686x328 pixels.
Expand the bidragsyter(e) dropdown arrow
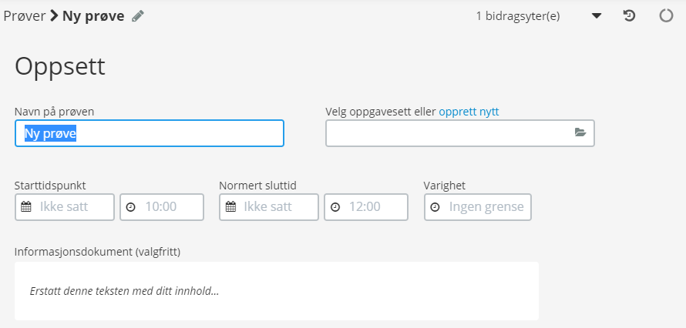597,16
